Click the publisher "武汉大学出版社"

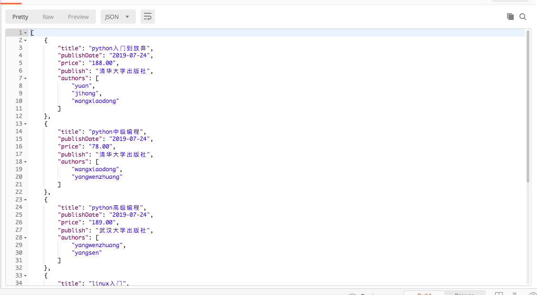[x=122, y=230]
